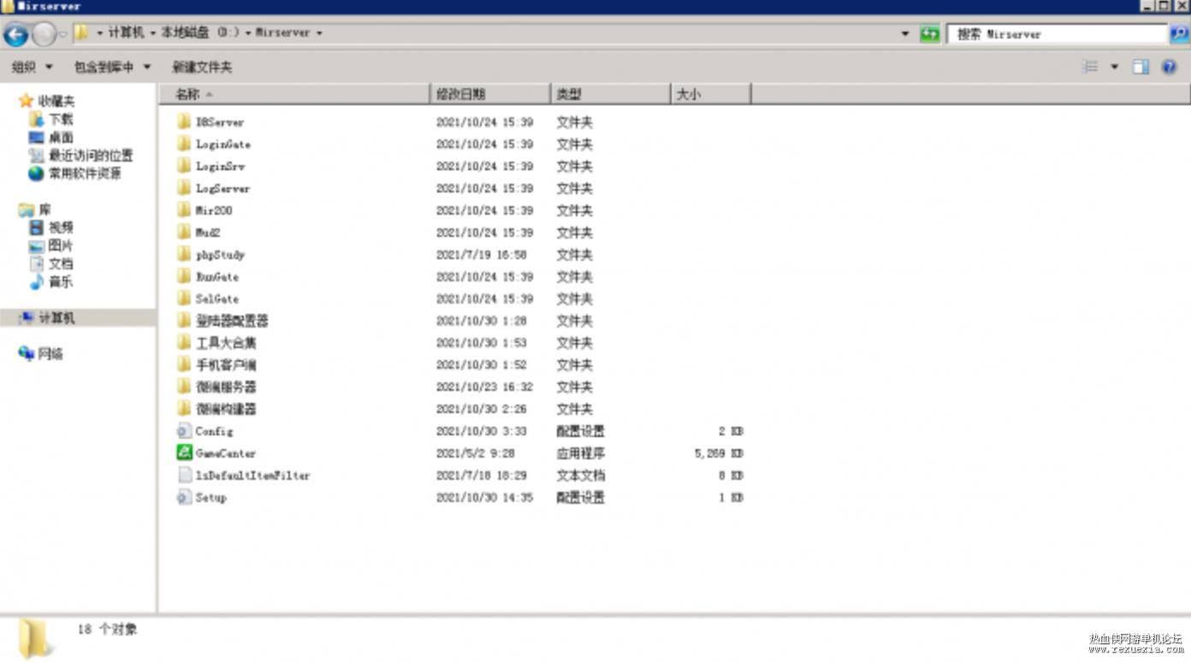
Task: Select the Mud2 folder icon
Action: coord(184,232)
